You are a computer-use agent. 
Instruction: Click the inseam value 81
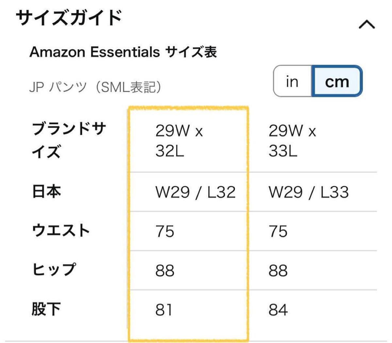click(x=164, y=310)
